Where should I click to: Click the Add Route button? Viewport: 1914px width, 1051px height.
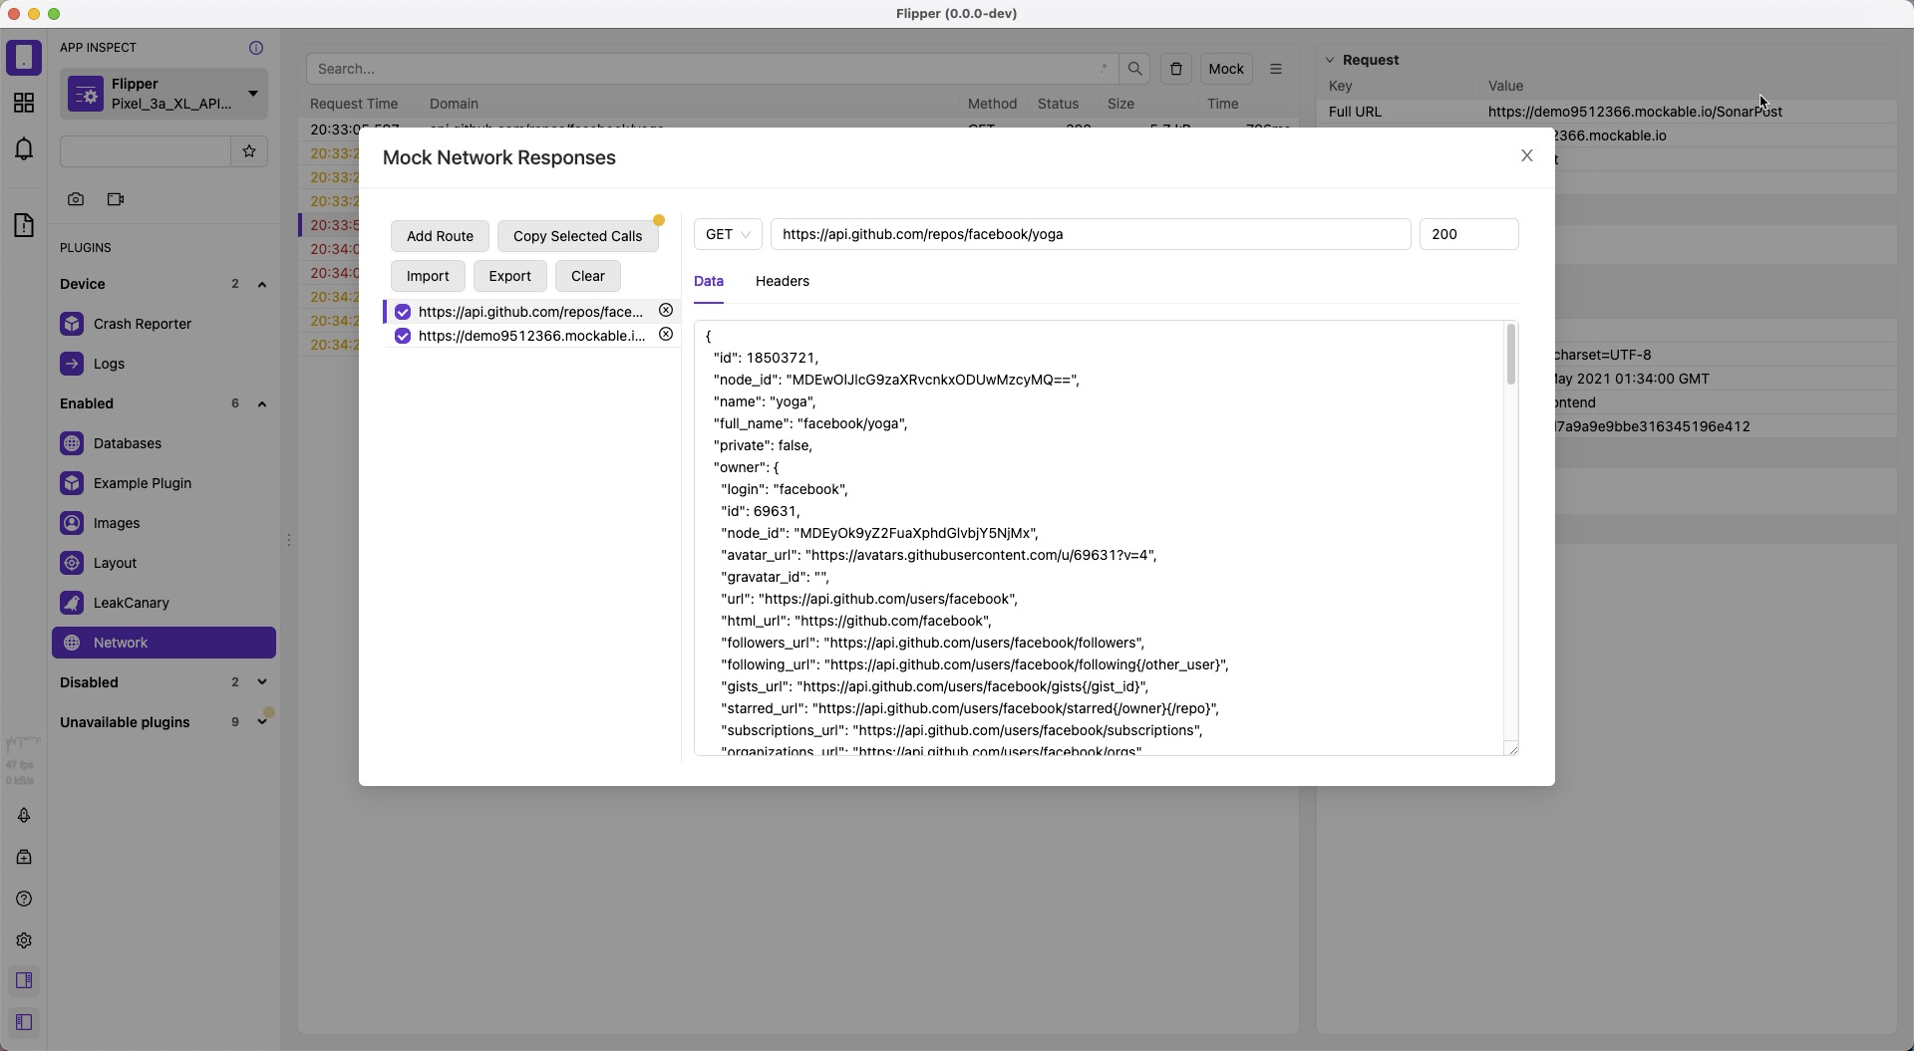point(440,236)
